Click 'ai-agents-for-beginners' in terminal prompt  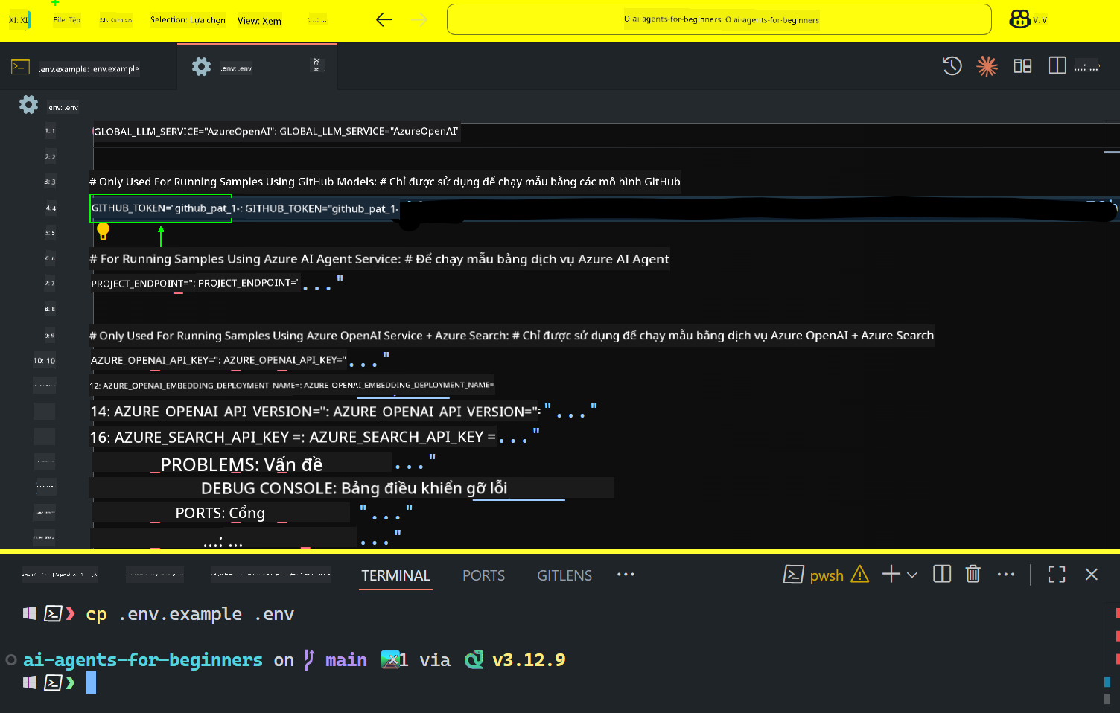point(143,660)
